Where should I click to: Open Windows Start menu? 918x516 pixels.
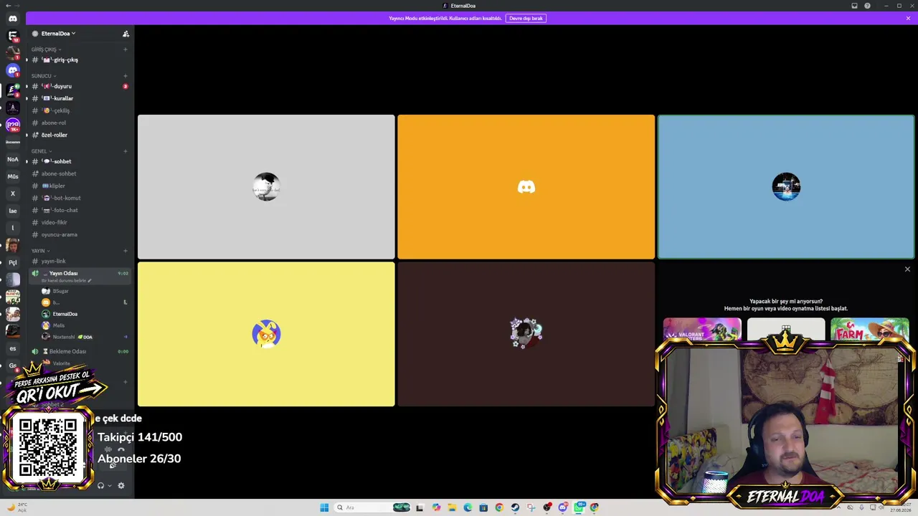(324, 507)
